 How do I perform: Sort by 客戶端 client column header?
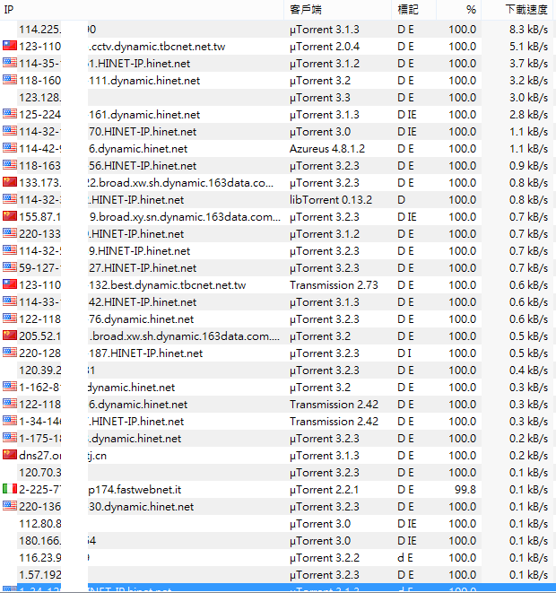(x=337, y=10)
